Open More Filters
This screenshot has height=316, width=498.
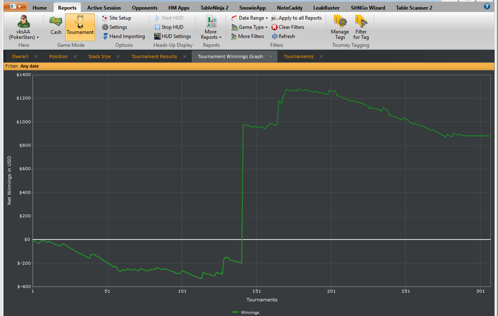click(x=248, y=36)
